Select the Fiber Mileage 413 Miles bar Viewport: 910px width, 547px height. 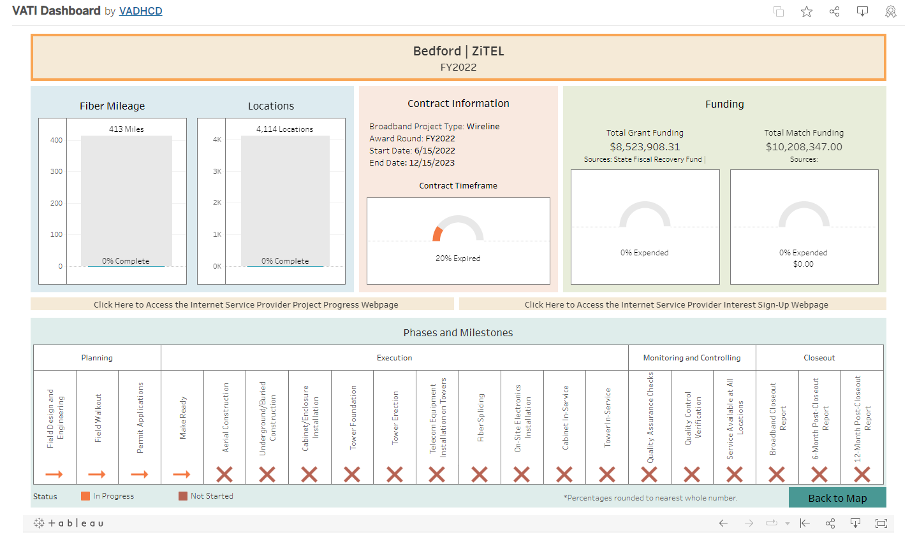click(126, 200)
